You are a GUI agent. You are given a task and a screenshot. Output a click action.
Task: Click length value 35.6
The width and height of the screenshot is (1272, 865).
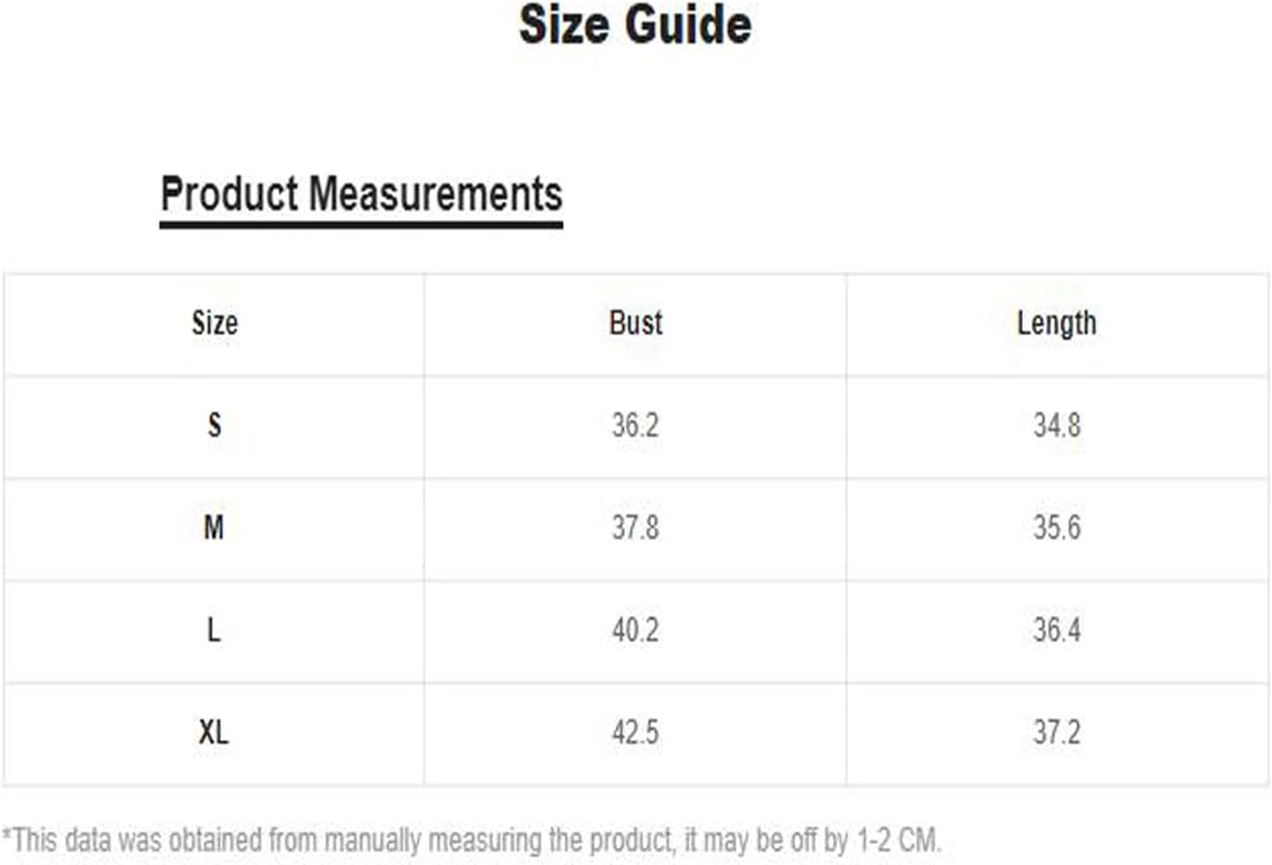coord(1057,527)
